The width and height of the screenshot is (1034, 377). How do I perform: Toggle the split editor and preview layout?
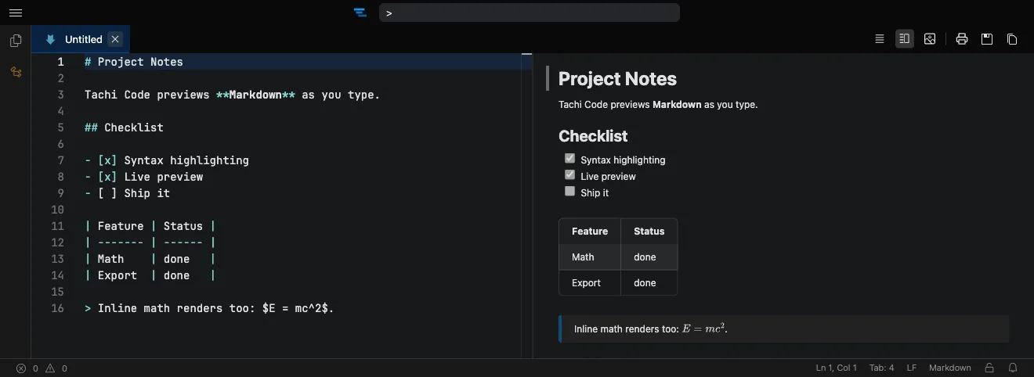(905, 38)
